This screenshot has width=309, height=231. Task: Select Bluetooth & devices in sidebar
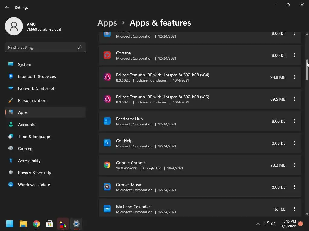pyautogui.click(x=37, y=76)
